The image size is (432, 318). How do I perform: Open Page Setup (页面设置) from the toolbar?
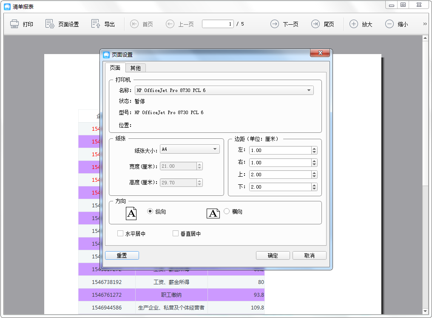point(50,24)
